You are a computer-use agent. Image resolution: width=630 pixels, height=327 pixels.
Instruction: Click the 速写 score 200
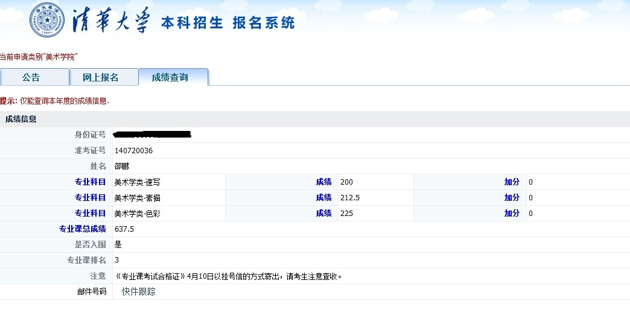pos(346,182)
